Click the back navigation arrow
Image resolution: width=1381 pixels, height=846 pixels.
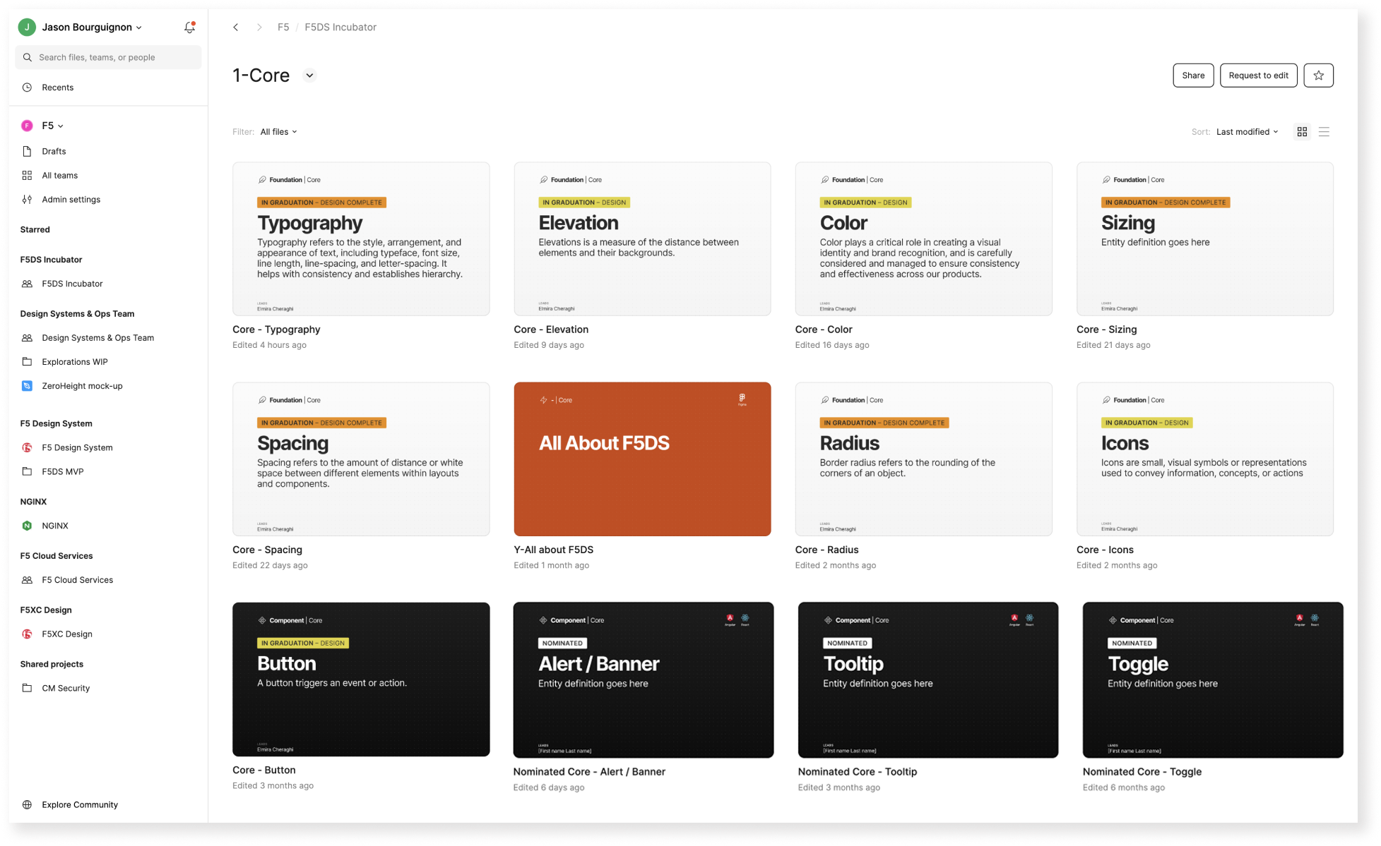(236, 27)
